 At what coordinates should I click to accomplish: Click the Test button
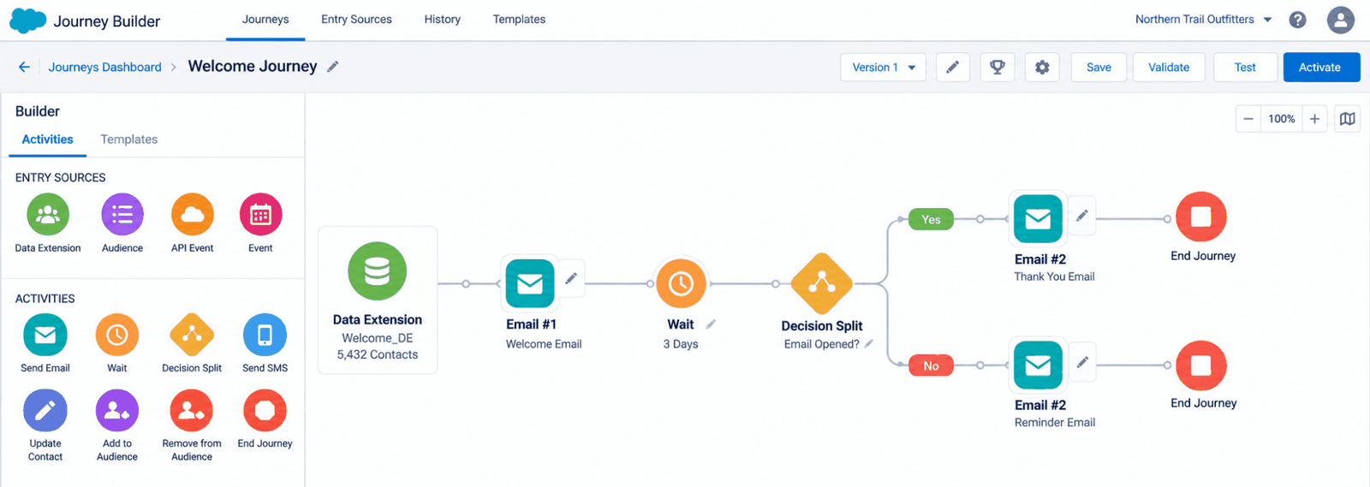[1245, 68]
